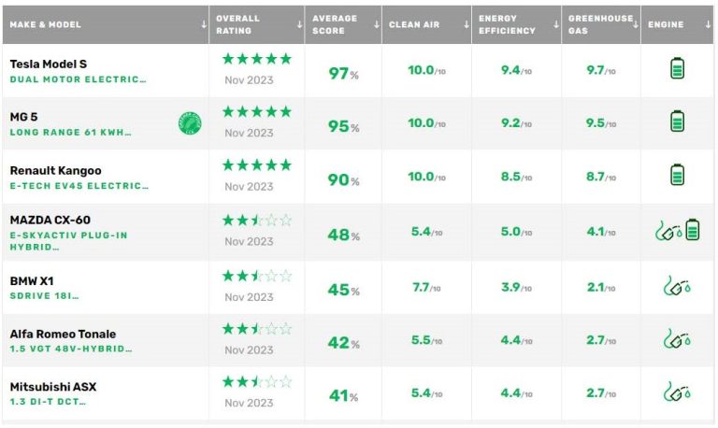Click Alfa Romeo Tonale 42% average score
This screenshot has height=428, width=718.
343,343
